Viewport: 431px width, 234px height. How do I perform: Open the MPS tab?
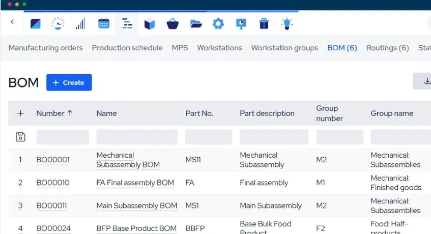point(180,48)
